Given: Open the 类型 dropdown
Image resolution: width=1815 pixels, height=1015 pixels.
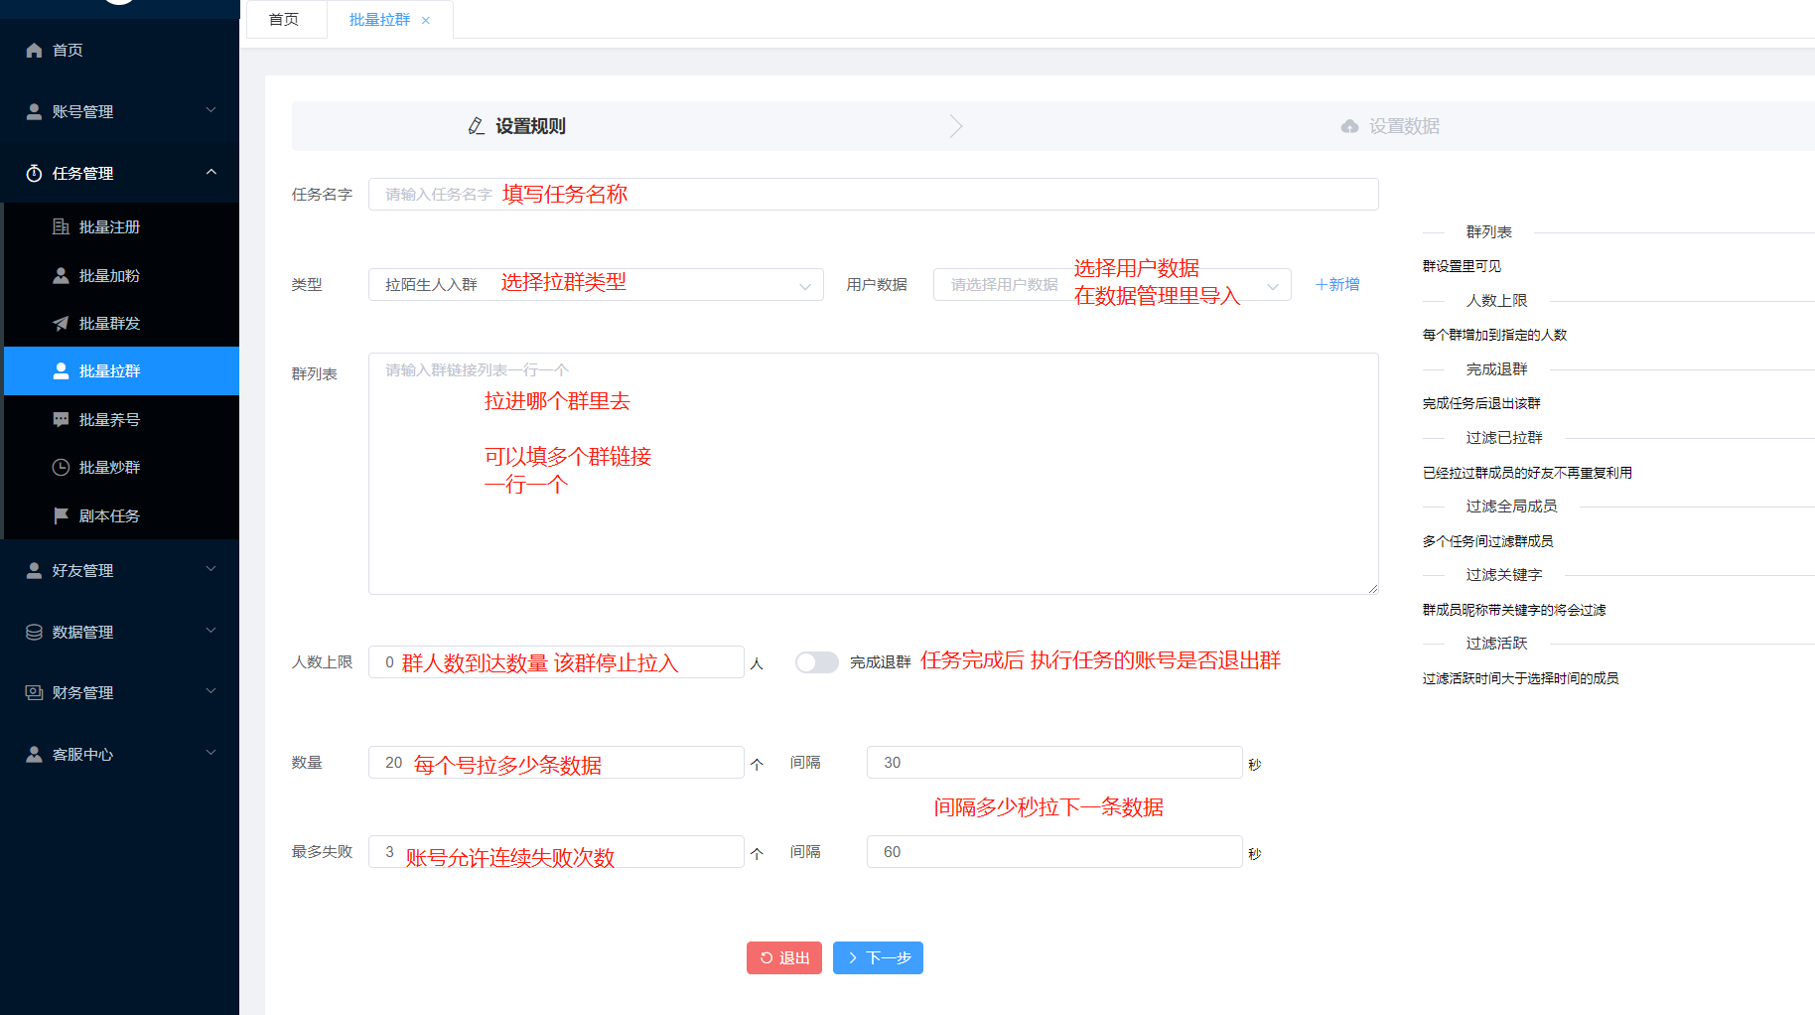Looking at the screenshot, I should [596, 285].
